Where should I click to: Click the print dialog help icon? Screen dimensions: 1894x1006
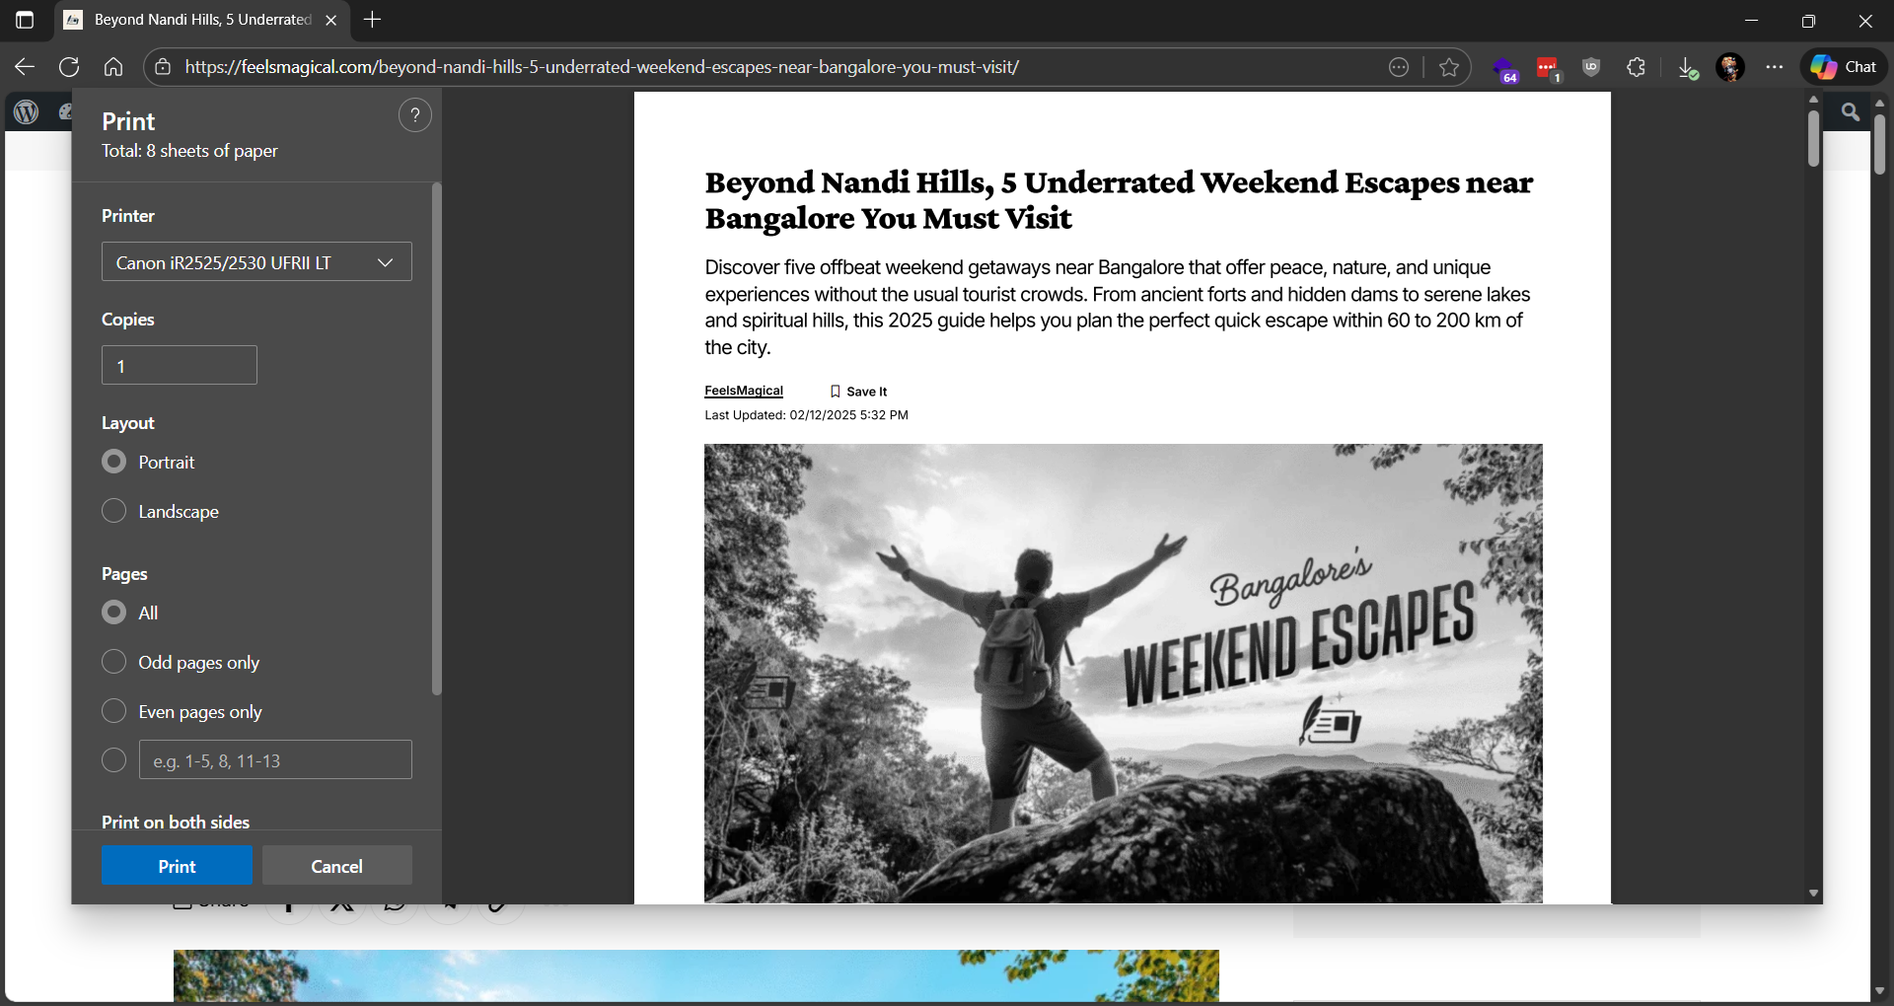click(x=414, y=115)
